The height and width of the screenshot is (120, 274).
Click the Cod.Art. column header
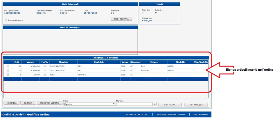[99, 62]
